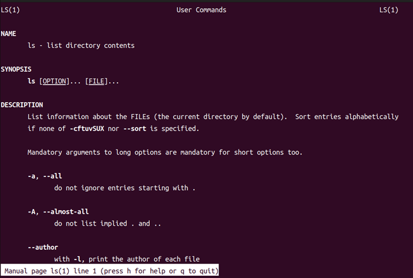
Task: Click 'ls - list directory contents' line
Action: (81, 45)
